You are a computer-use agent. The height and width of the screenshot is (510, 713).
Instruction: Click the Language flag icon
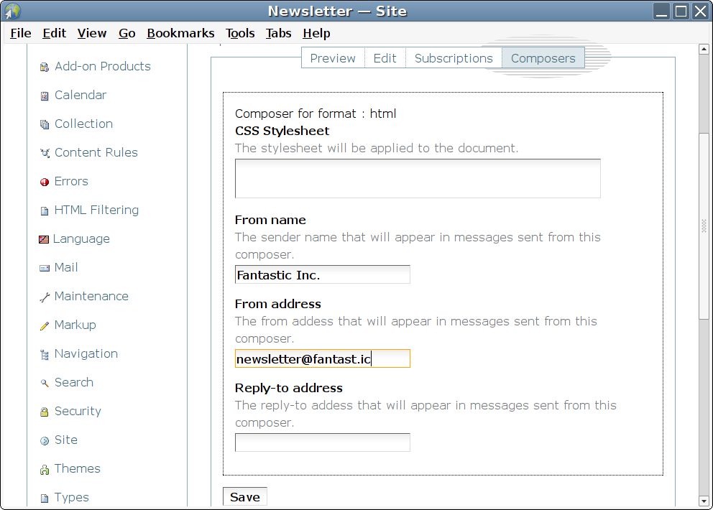coord(44,239)
